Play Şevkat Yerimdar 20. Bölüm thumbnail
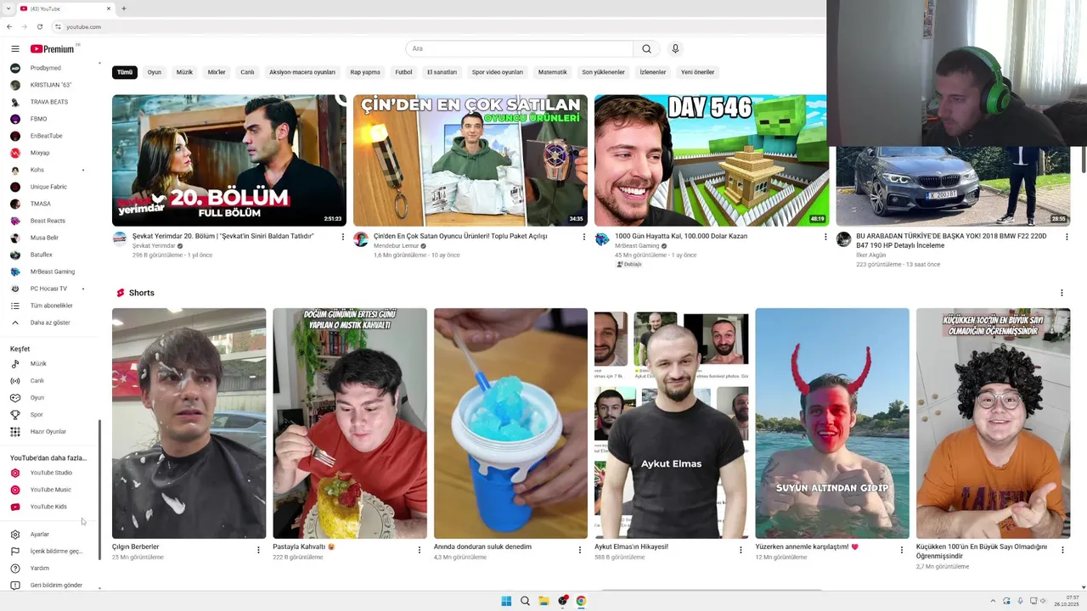Image resolution: width=1087 pixels, height=611 pixels. (229, 160)
